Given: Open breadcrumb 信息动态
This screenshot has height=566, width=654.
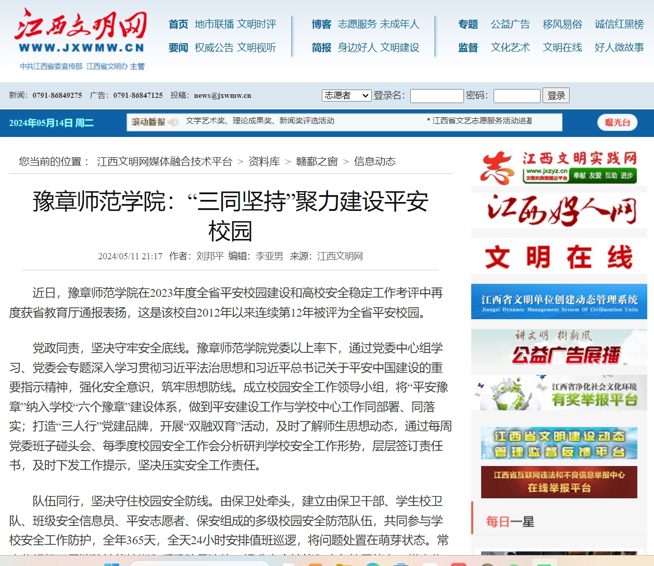Looking at the screenshot, I should click(x=375, y=161).
